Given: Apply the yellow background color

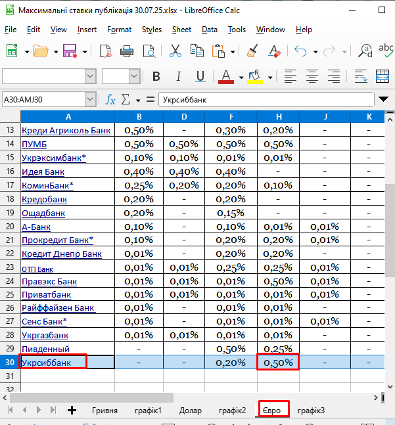Looking at the screenshot, I should [255, 76].
